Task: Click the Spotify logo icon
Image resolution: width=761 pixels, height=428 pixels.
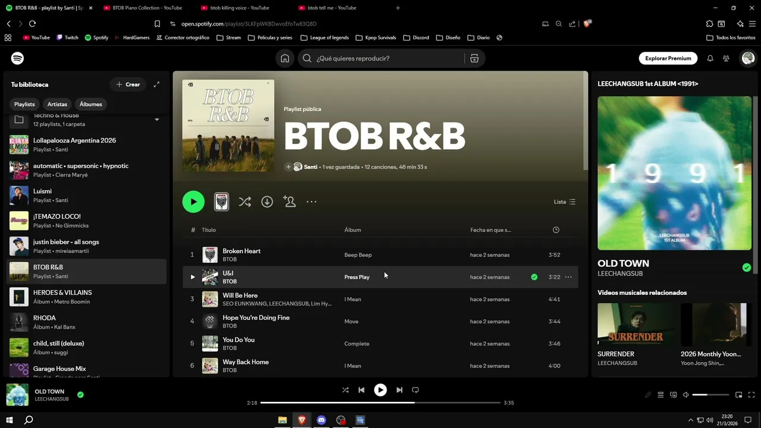Action: pos(17,58)
